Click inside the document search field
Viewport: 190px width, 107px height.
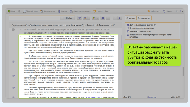[x=35, y=18]
